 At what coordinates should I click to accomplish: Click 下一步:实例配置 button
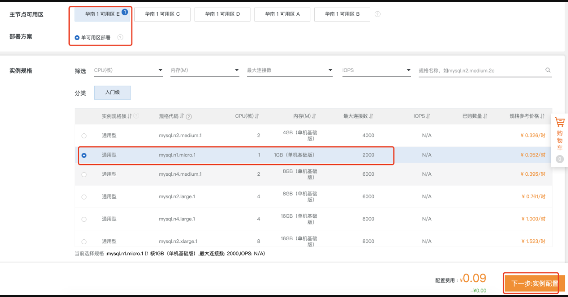coord(535,283)
